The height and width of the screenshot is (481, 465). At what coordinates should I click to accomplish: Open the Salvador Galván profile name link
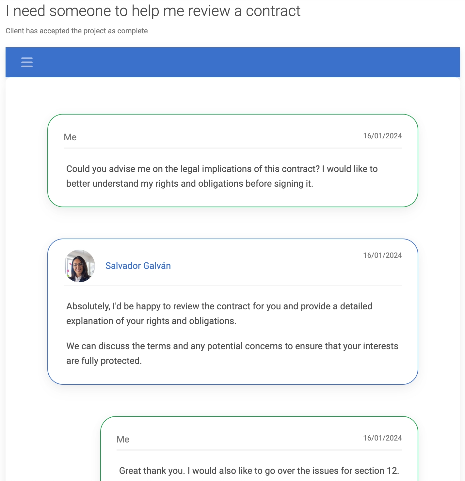coord(138,266)
